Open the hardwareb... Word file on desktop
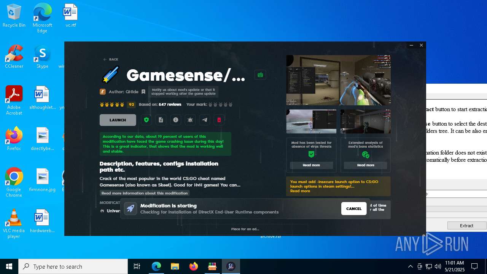 point(42,221)
